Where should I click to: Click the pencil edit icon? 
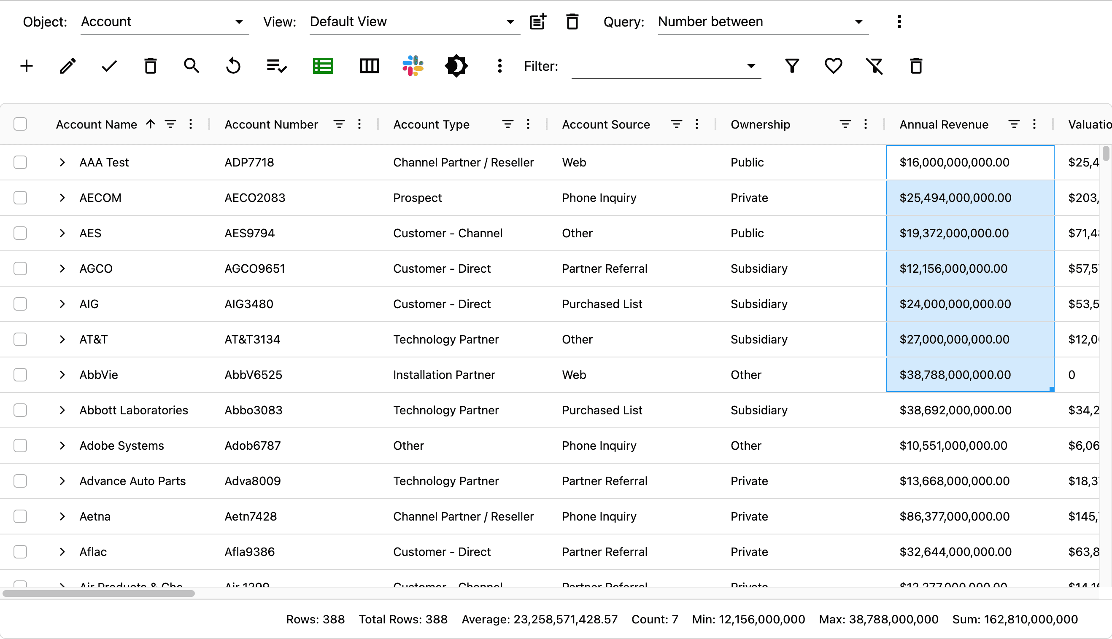(67, 66)
